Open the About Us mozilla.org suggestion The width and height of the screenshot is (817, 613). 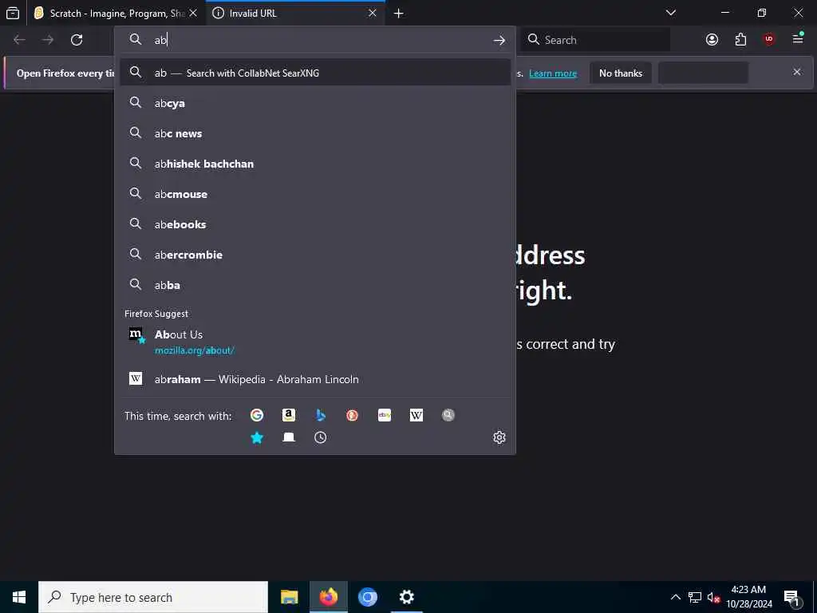tap(314, 342)
